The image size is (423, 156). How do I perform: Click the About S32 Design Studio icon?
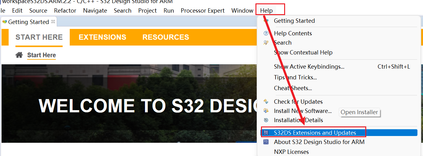266,142
